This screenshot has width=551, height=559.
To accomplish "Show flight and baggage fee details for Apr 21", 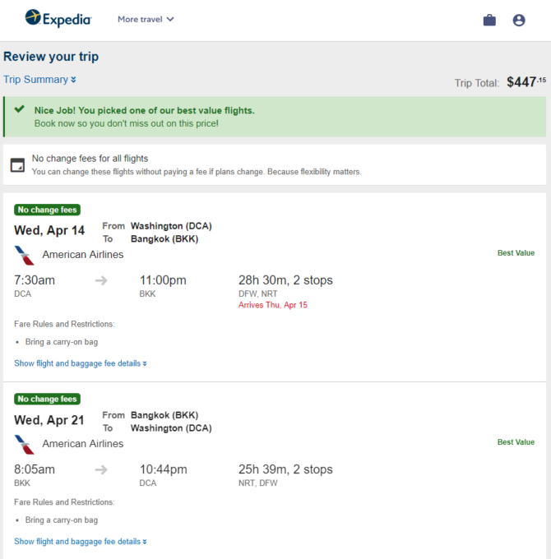I will [x=81, y=542].
